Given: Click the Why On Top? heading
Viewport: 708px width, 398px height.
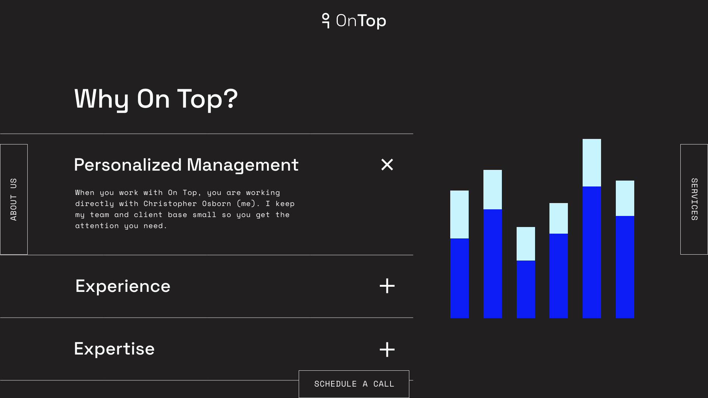Looking at the screenshot, I should [156, 99].
